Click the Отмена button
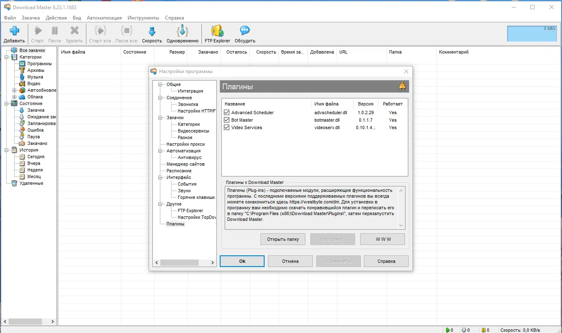The image size is (562, 333). pos(290,261)
